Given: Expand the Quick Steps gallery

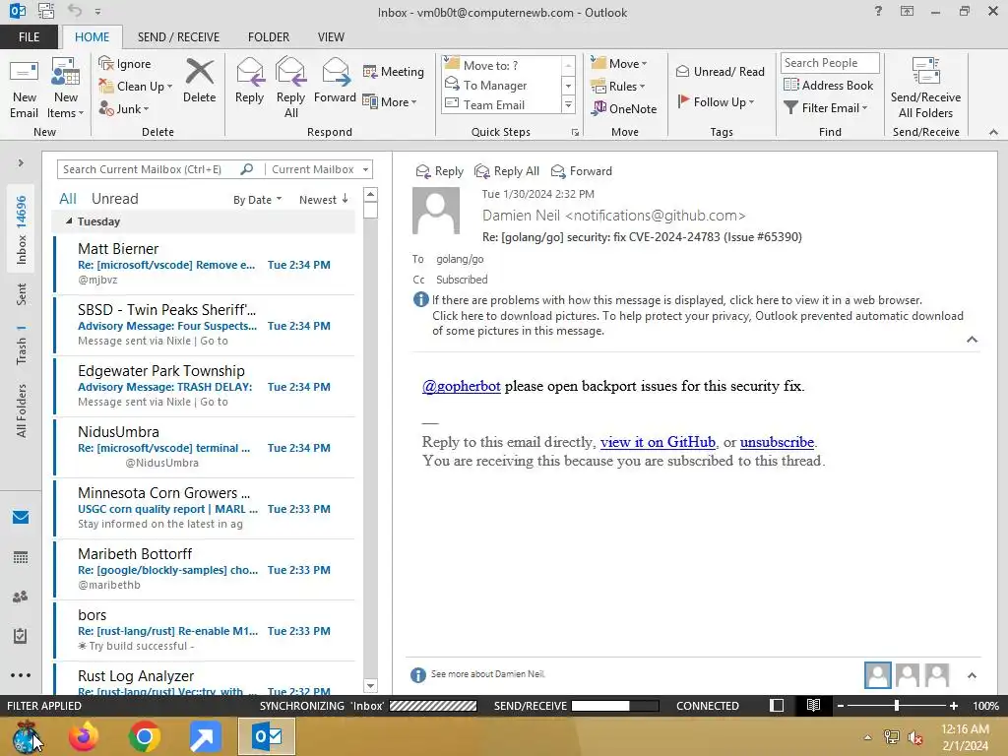Looking at the screenshot, I should click(568, 104).
